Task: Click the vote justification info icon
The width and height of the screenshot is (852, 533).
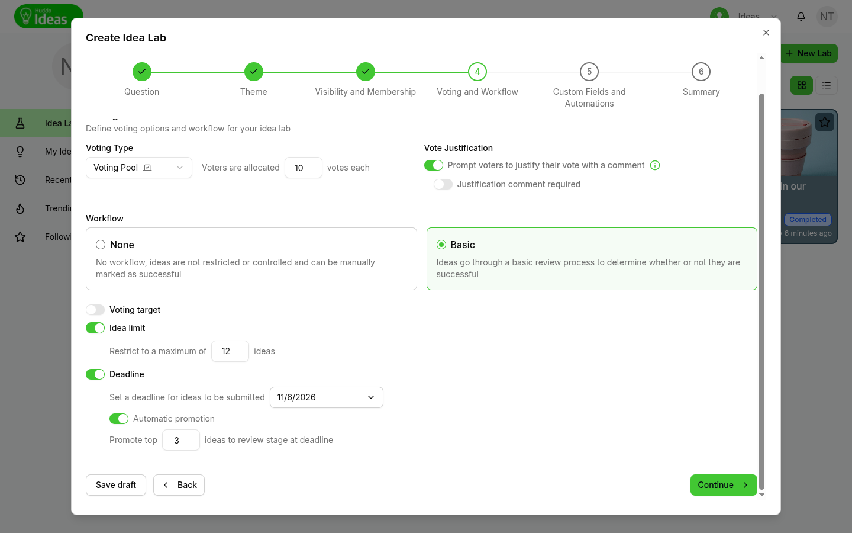Action: click(655, 165)
